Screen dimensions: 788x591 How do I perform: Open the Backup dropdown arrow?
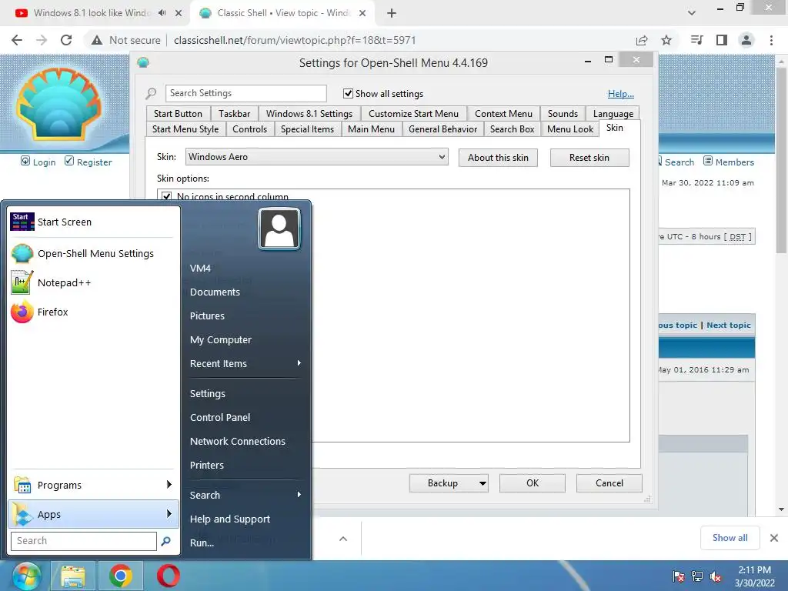point(482,483)
